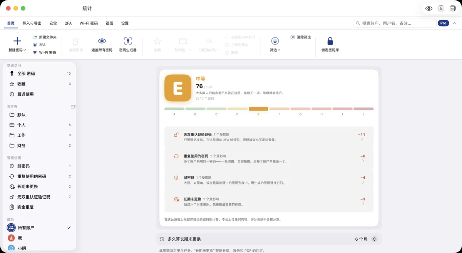Click the 共 10 个密码 text
The height and width of the screenshot is (253, 462).
(205, 99)
